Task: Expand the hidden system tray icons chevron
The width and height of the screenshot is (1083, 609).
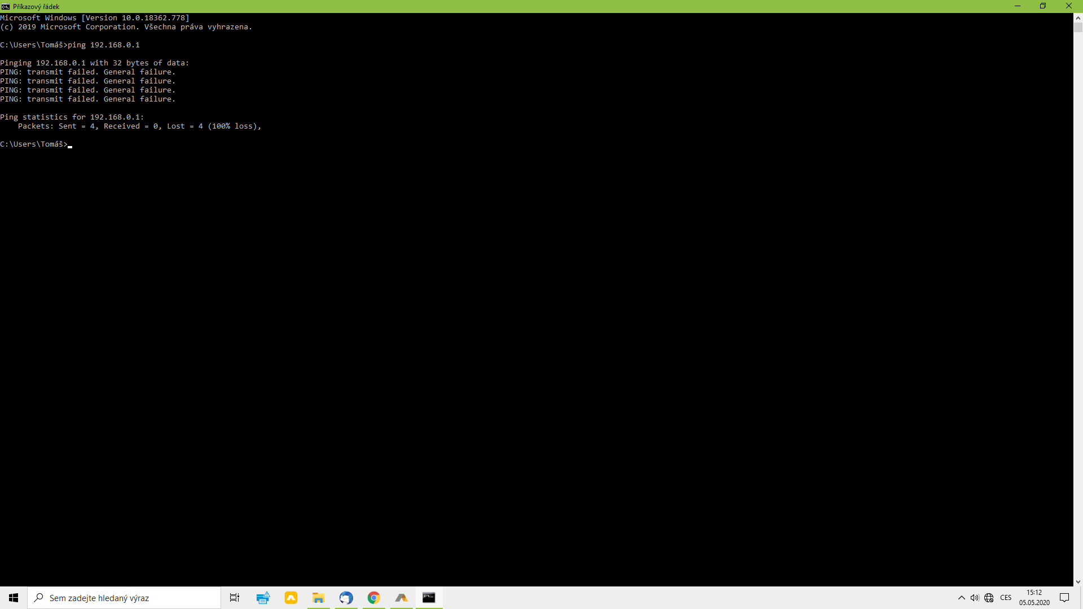Action: pyautogui.click(x=962, y=598)
